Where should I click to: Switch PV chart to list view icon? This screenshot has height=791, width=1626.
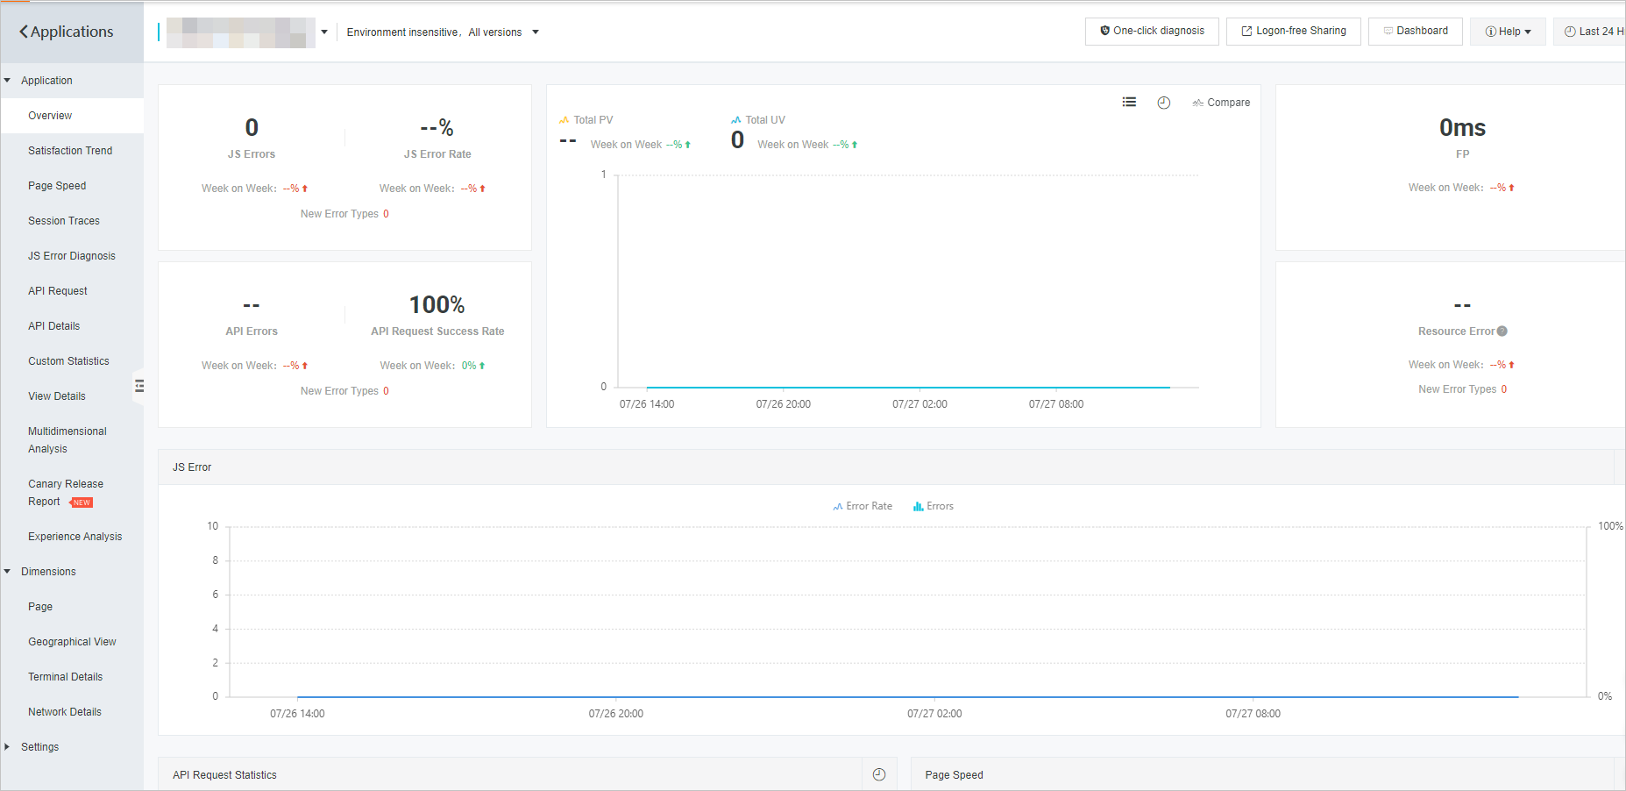click(x=1129, y=103)
